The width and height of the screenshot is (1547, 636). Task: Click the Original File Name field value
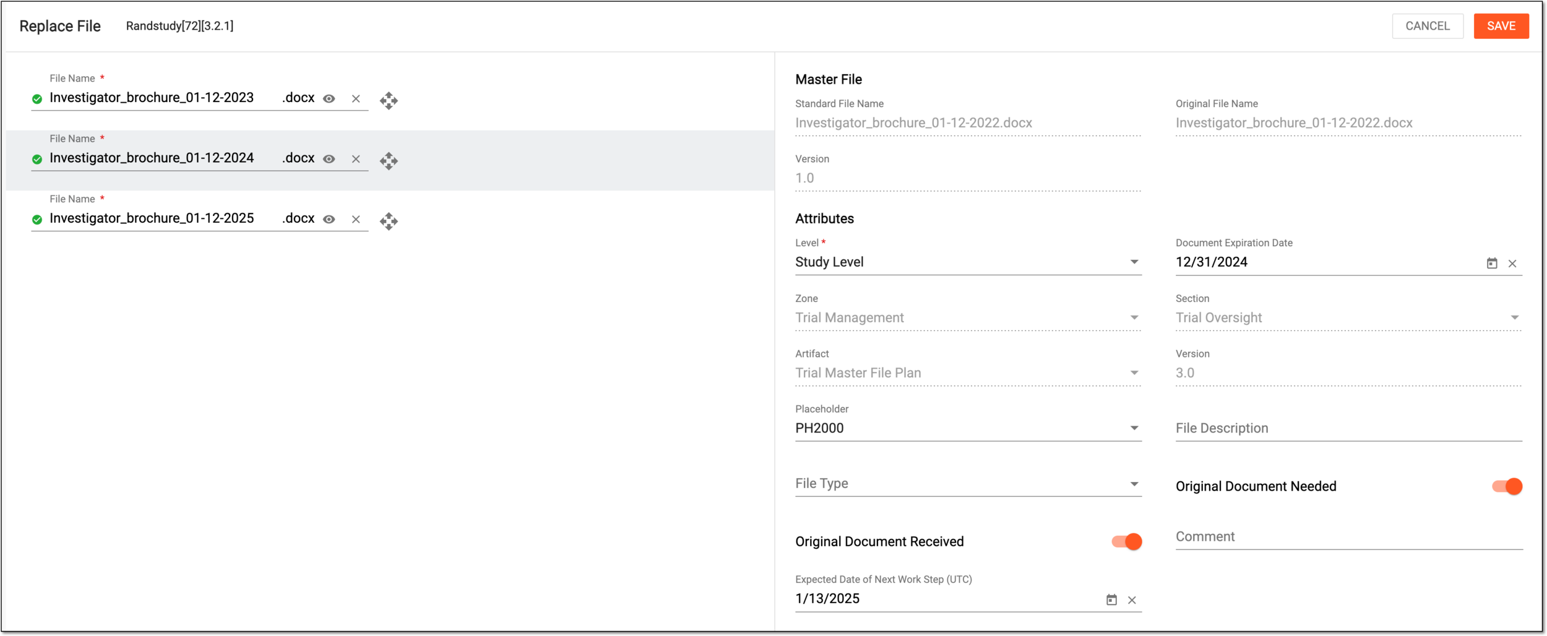(x=1294, y=123)
